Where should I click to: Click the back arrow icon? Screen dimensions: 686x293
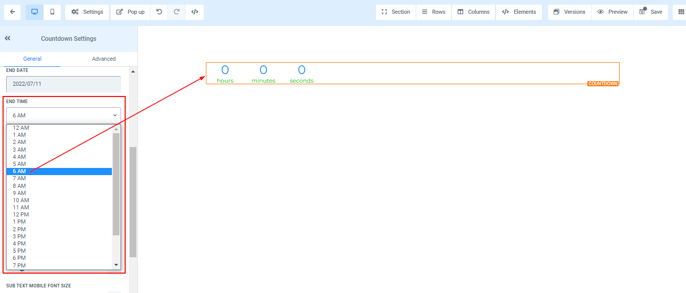12,12
